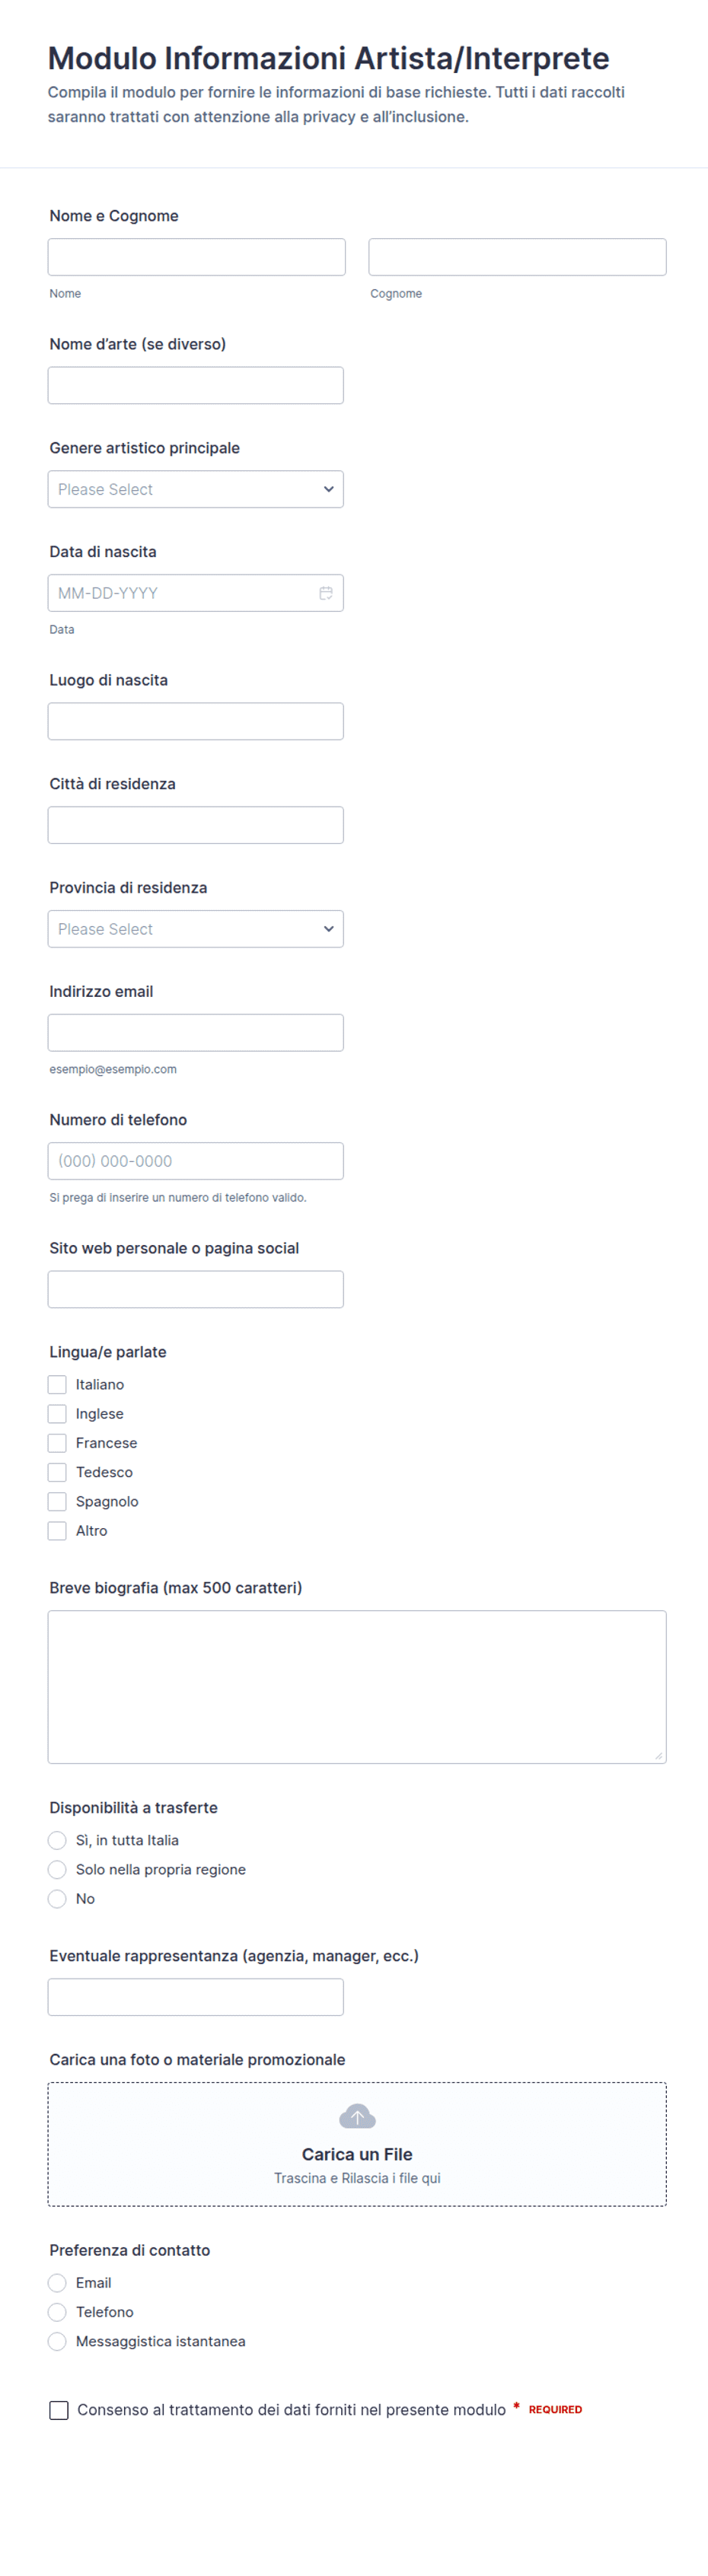Grab the biography textarea resize handle
Viewport: 708px width, 2576px height.
pyautogui.click(x=659, y=1756)
